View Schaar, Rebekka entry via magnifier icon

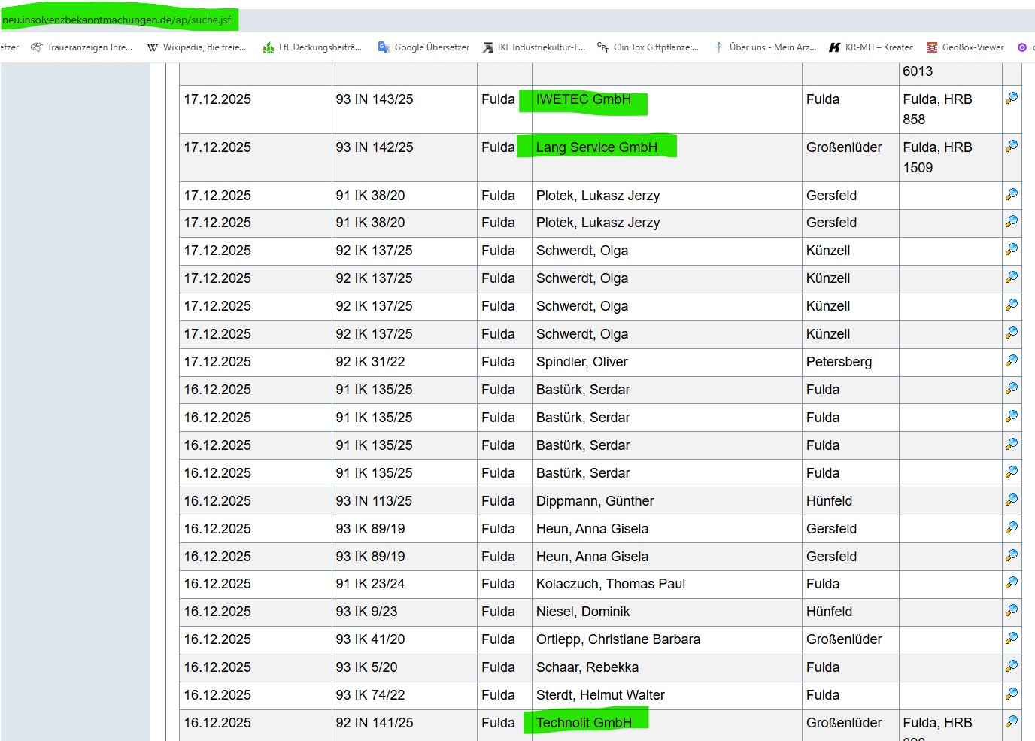1012,666
